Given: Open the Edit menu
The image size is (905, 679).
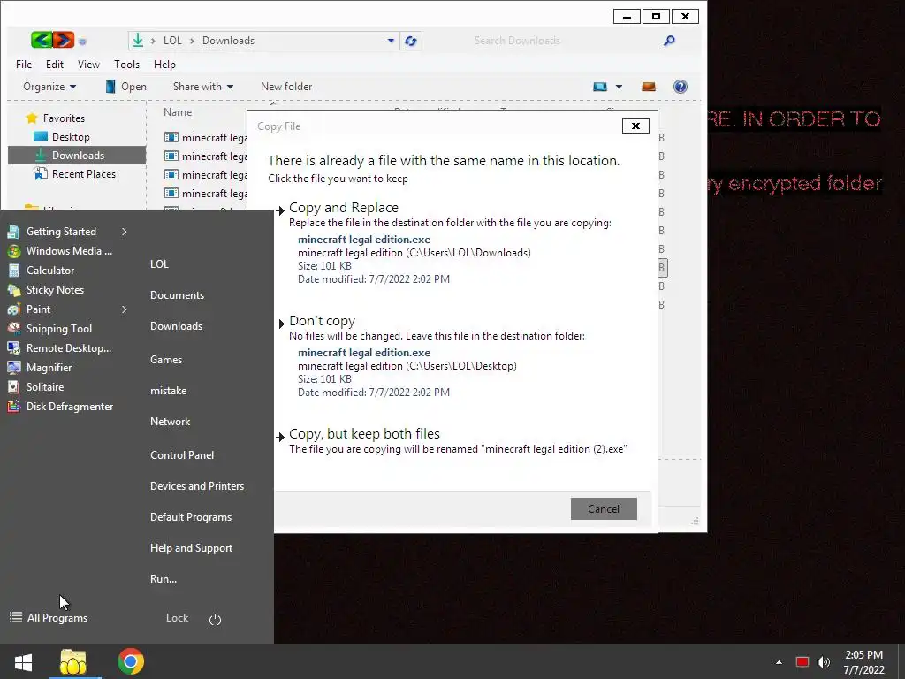Looking at the screenshot, I should [55, 64].
